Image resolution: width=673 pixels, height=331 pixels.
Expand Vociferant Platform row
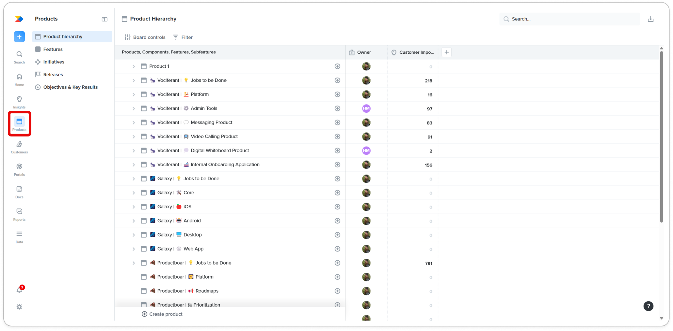click(x=134, y=94)
